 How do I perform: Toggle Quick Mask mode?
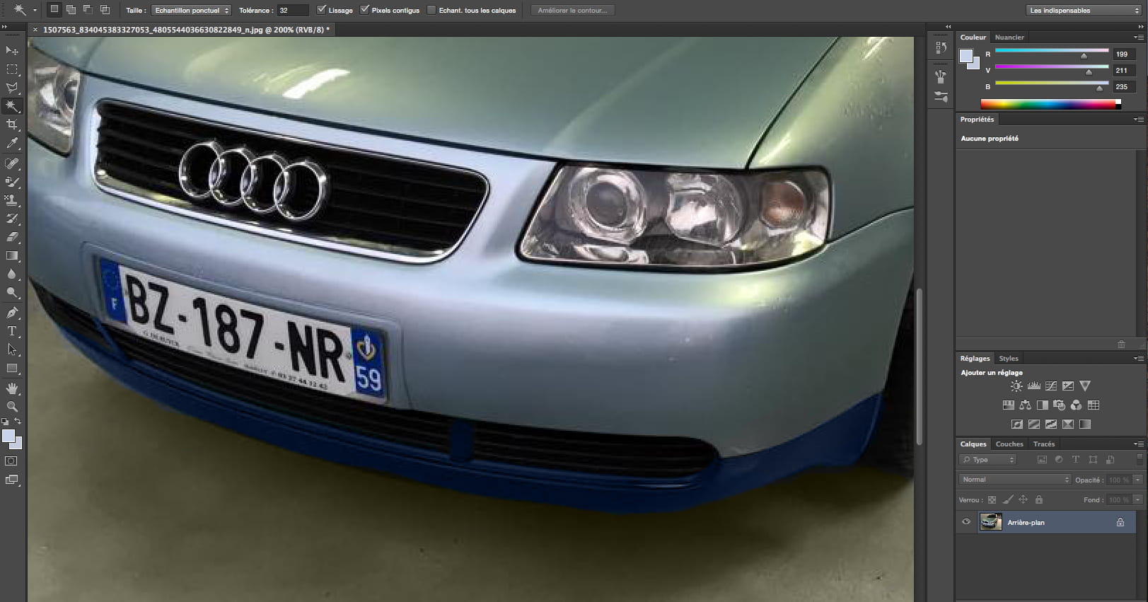[11, 461]
